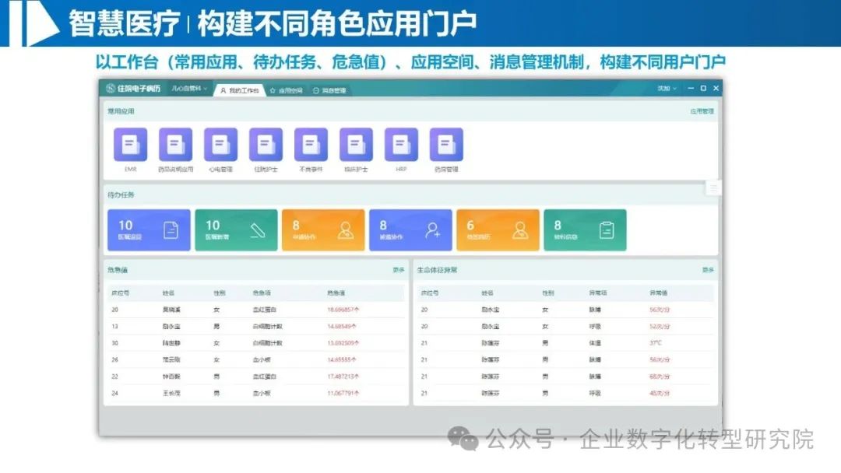841x473 pixels.
Task: Select the abnormal value 52次/分
Action: point(660,326)
